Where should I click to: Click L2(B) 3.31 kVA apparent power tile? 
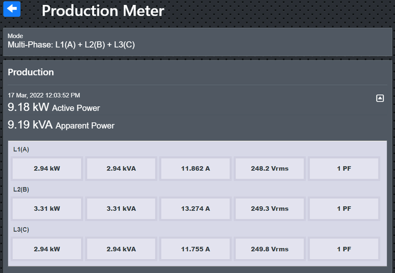tap(121, 209)
